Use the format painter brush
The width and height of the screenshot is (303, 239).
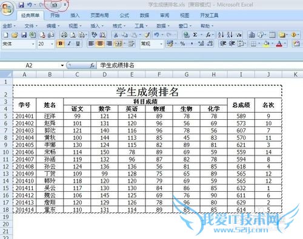[147, 35]
